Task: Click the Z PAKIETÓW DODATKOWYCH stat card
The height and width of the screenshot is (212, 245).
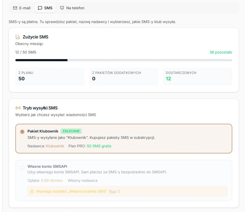Action: click(124, 77)
